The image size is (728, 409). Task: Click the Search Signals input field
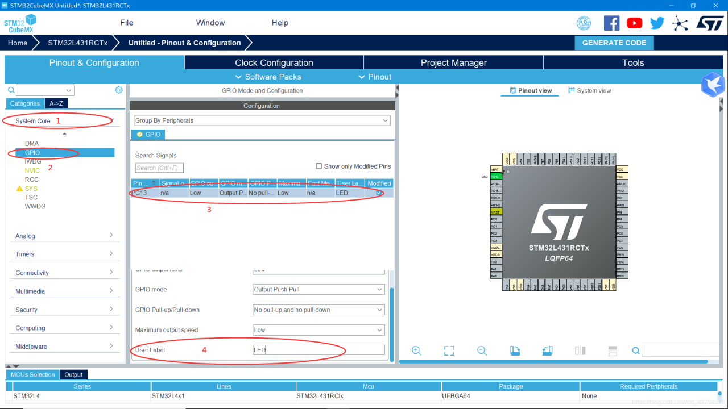click(x=160, y=168)
